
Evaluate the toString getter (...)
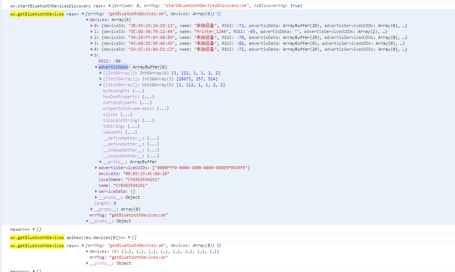coord(133,126)
